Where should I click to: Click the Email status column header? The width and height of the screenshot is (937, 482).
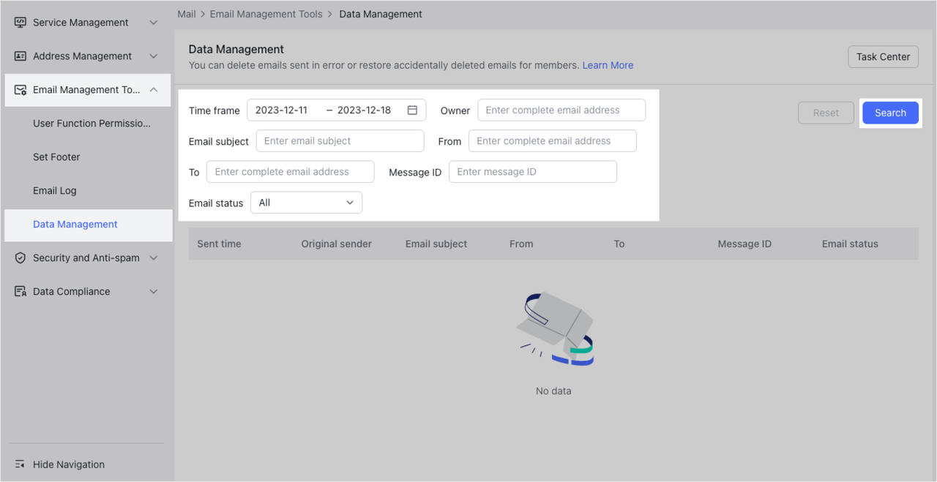[850, 244]
